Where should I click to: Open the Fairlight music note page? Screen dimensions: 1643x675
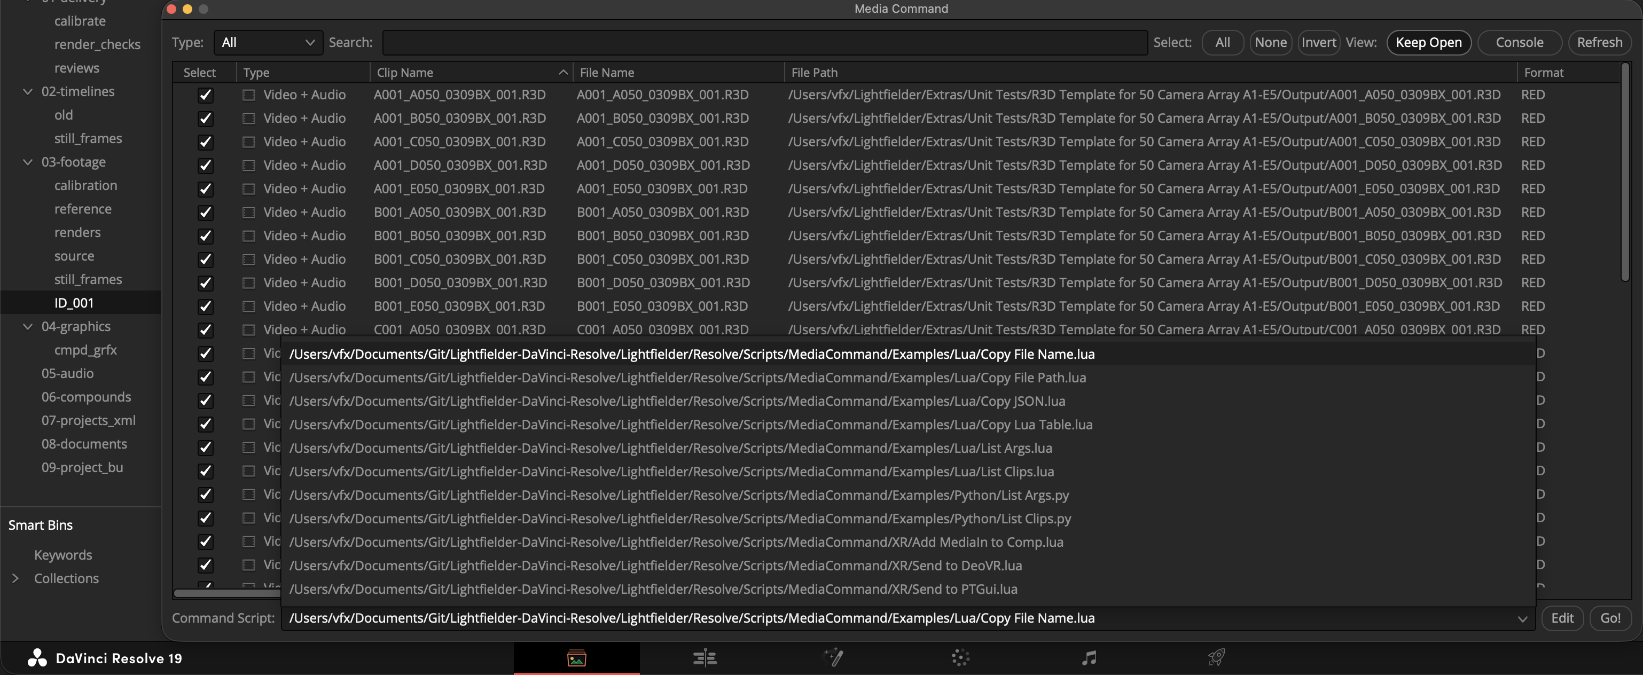click(1089, 658)
